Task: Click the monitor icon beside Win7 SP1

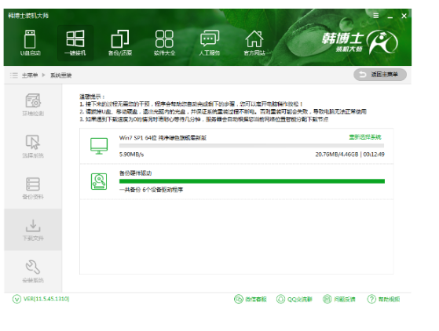Action: click(99, 146)
